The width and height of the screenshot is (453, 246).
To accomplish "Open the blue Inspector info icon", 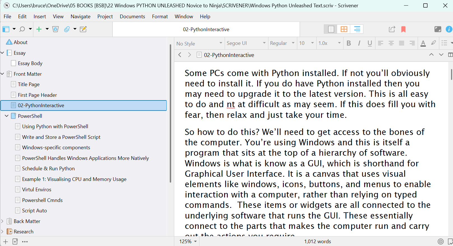I will (449, 29).
